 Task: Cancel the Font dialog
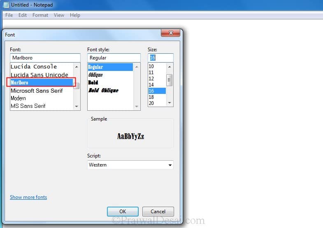(x=158, y=212)
